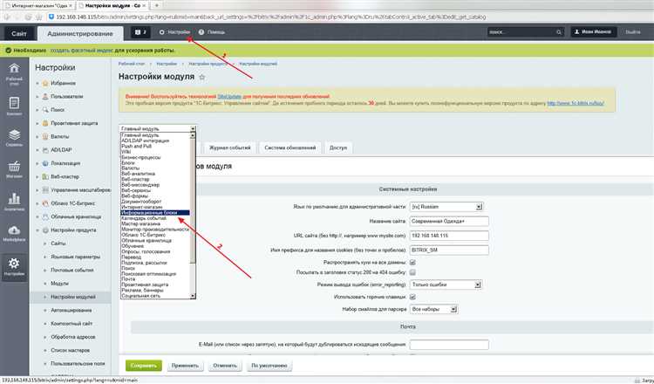Open Автокеширование in the settings tree
The image size is (654, 384).
pyautogui.click(x=72, y=311)
